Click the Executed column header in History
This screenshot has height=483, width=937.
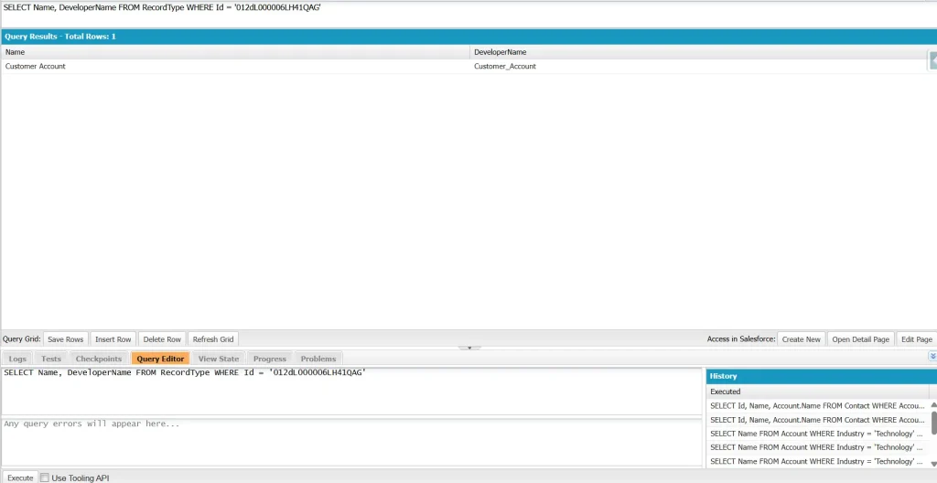(817, 392)
